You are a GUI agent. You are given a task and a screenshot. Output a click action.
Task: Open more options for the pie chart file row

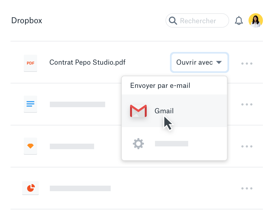[247, 188]
